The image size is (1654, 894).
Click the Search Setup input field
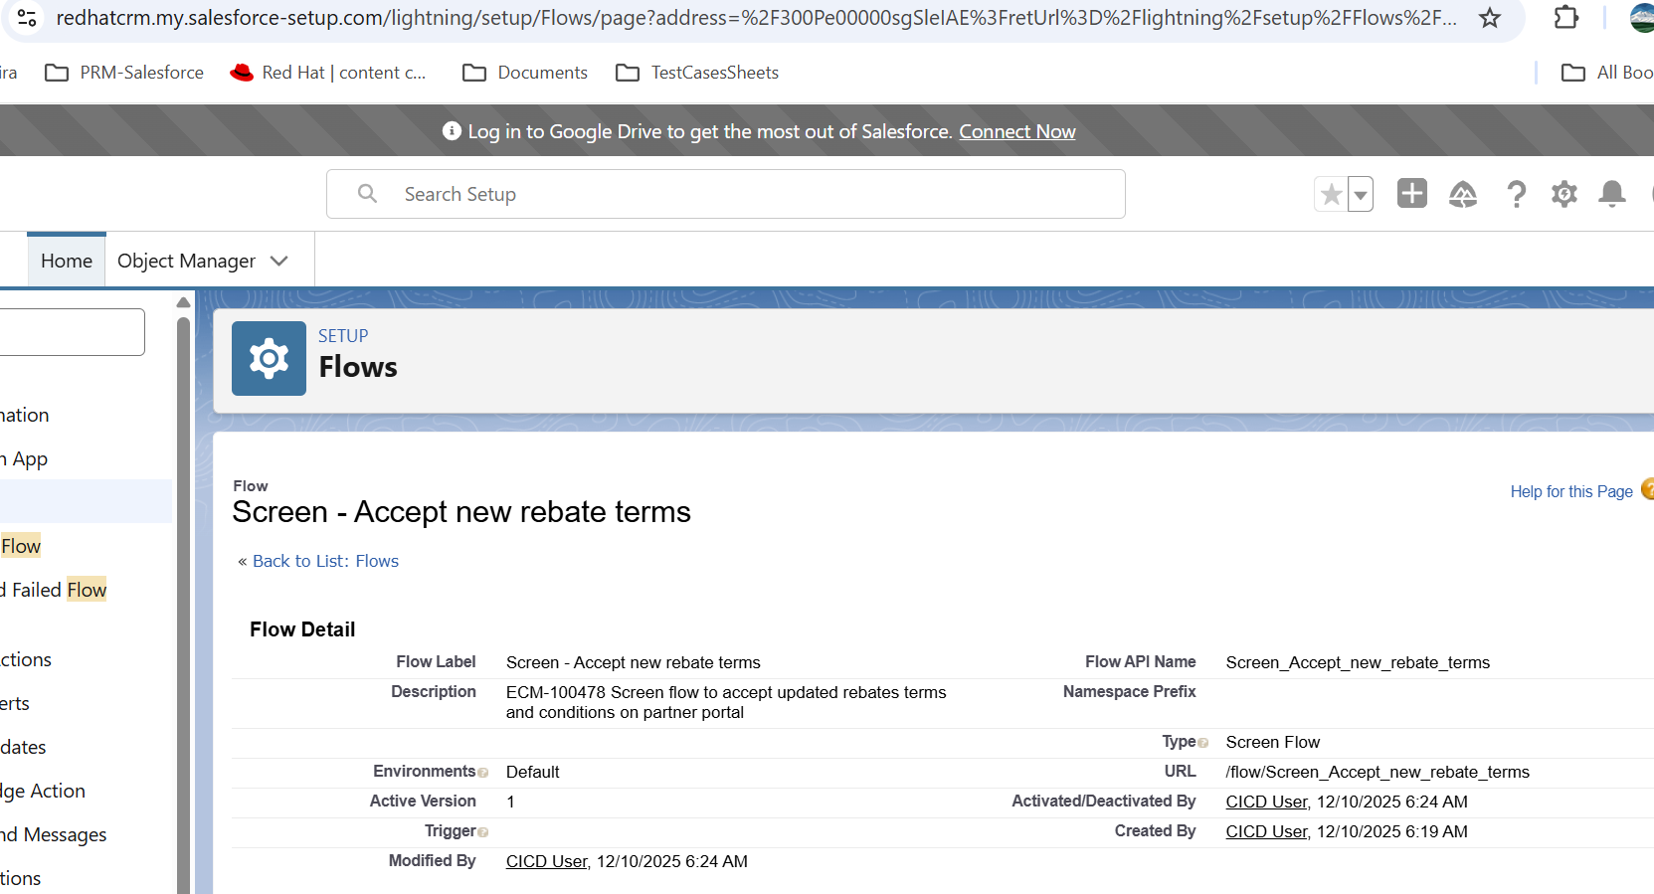[x=726, y=194]
